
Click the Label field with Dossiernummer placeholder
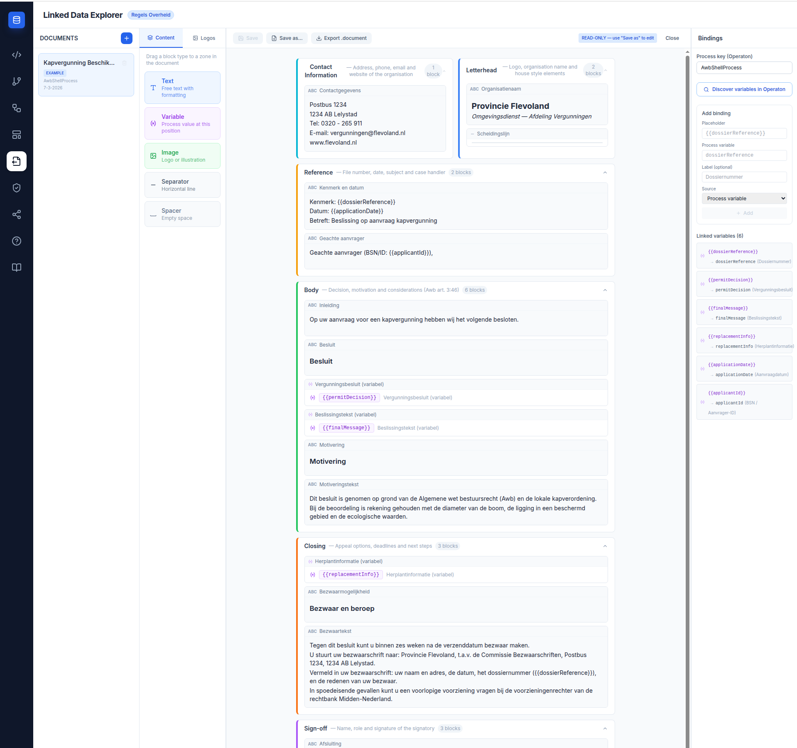tap(743, 177)
